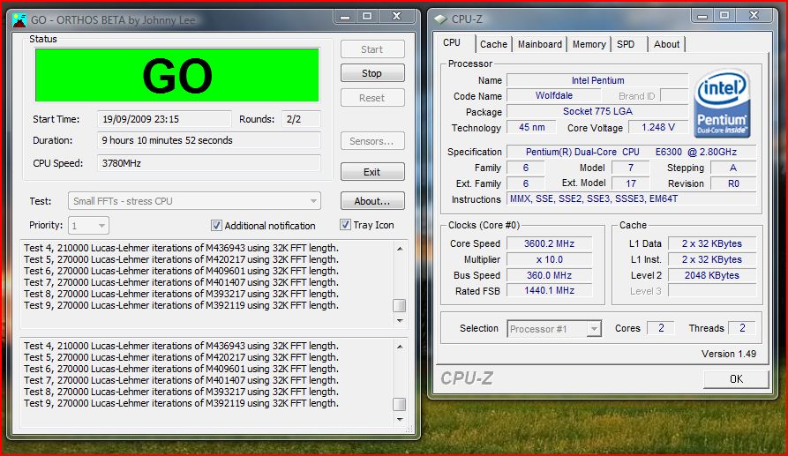Open the About... dialog in ORTHOS
The image size is (788, 456).
371,201
